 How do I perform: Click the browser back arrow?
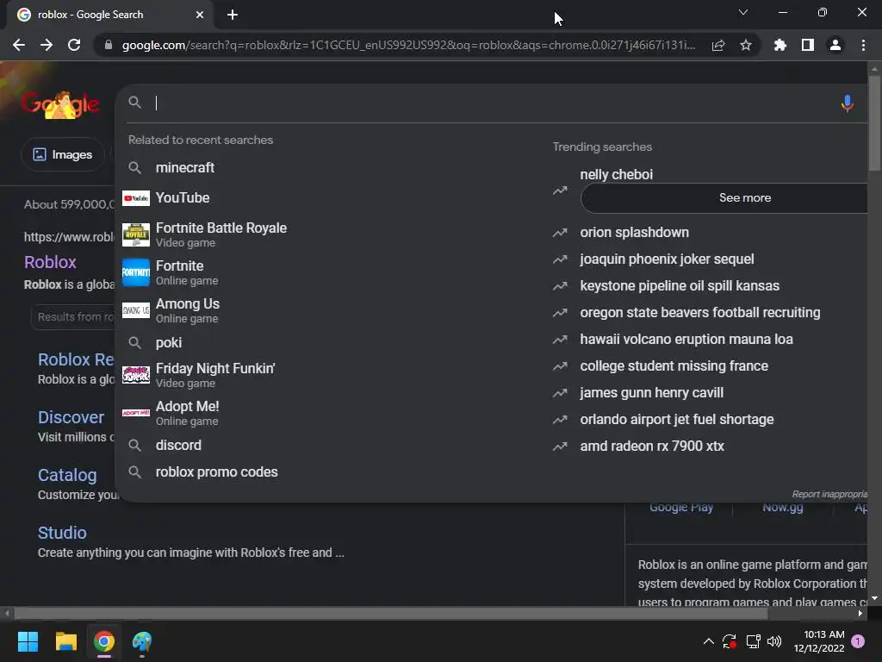pos(19,45)
